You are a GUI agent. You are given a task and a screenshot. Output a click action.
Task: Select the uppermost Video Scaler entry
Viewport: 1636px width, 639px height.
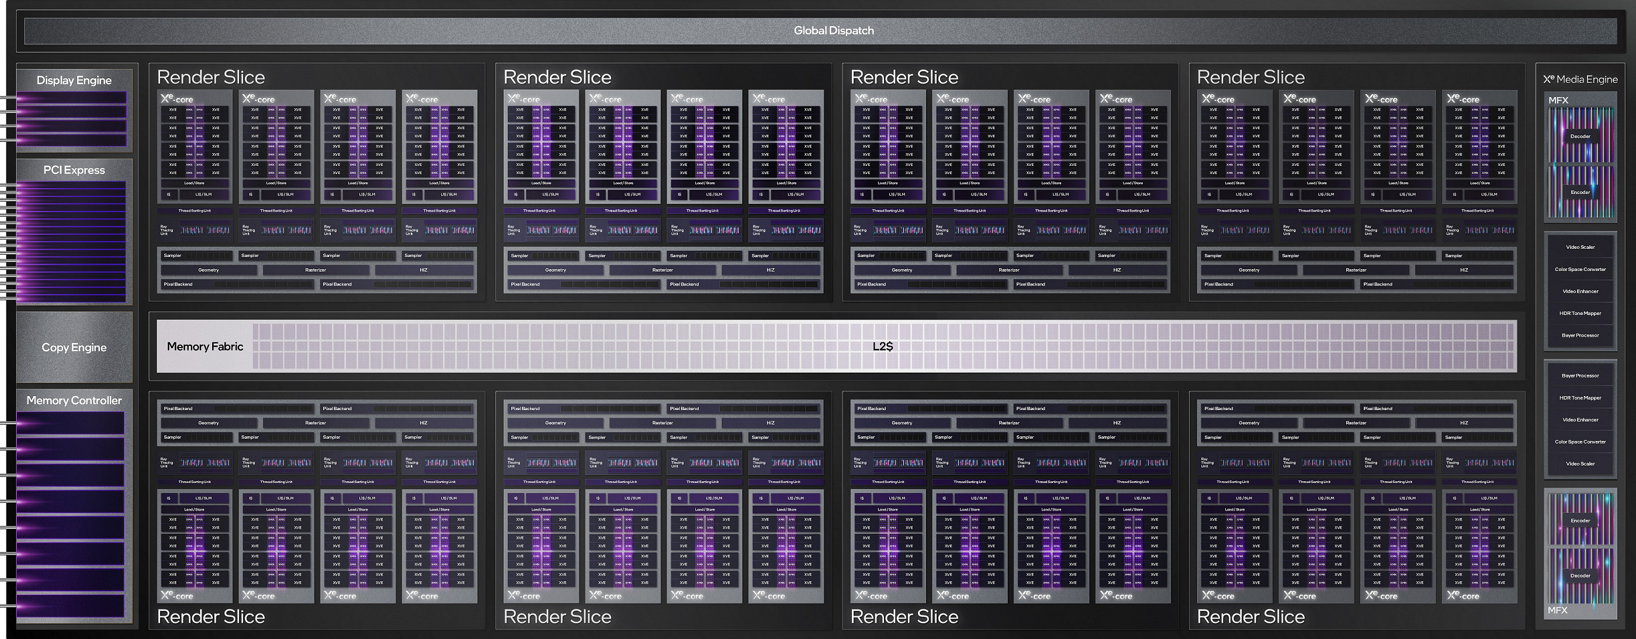point(1579,247)
